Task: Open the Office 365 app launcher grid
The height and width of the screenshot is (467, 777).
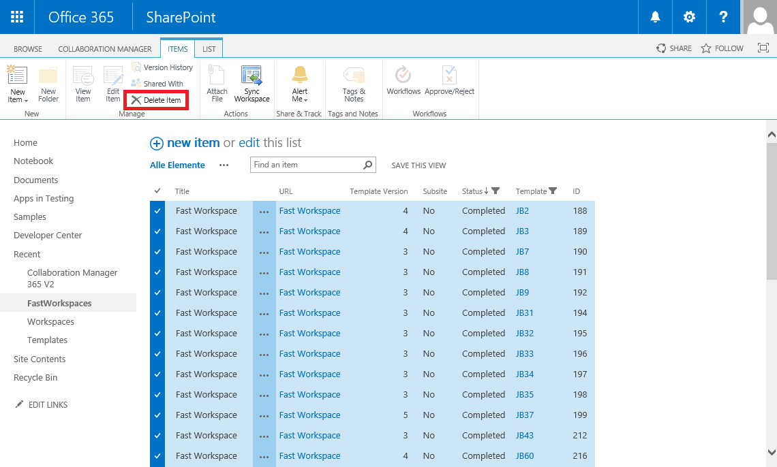Action: [17, 17]
